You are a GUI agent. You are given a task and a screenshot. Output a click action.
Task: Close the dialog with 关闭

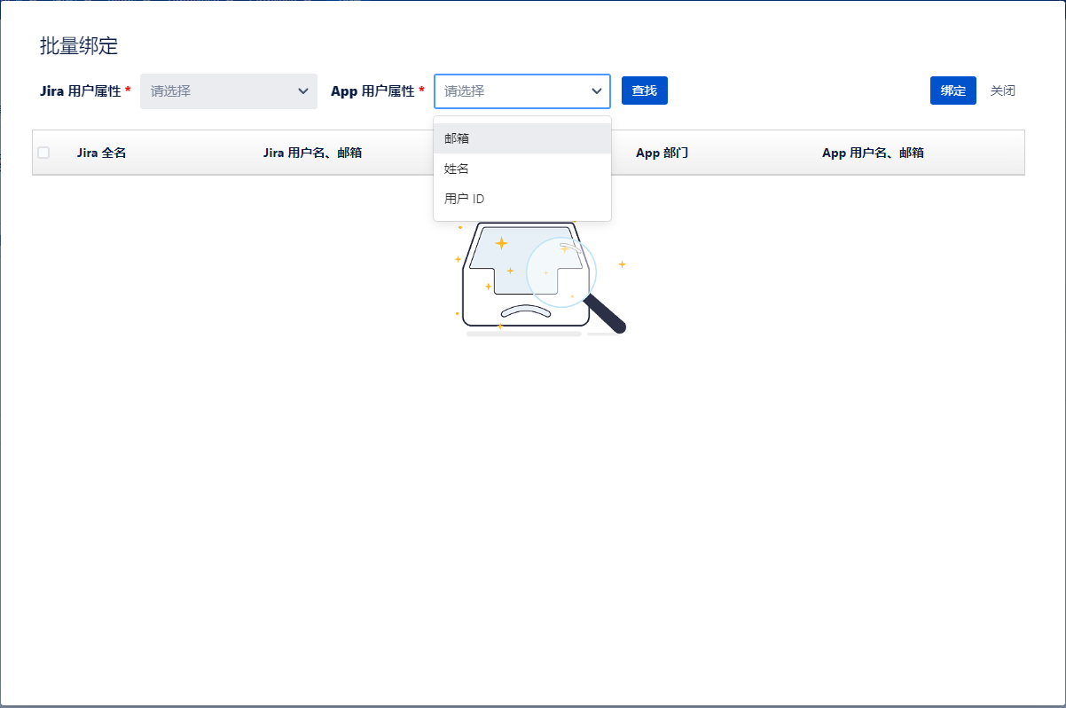coord(1002,90)
